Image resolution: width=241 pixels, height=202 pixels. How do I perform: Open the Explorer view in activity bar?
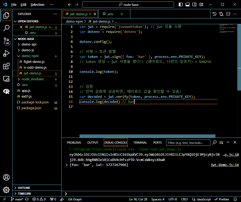coord(6,16)
